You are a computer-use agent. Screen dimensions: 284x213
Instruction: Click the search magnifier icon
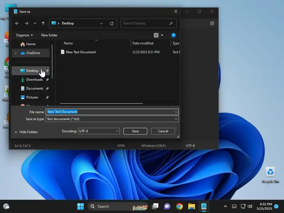(x=171, y=23)
